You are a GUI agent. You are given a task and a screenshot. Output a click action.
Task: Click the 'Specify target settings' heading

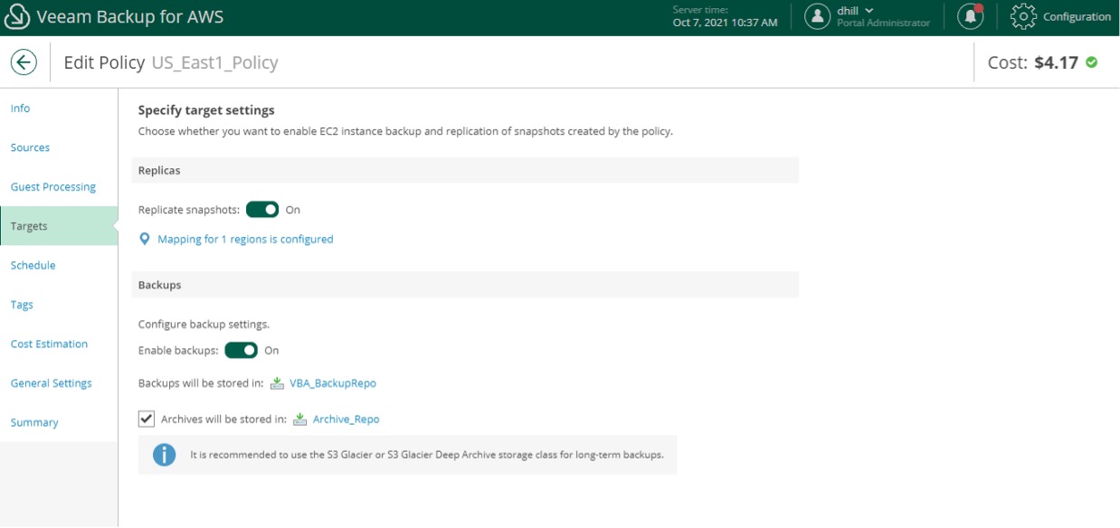point(206,110)
